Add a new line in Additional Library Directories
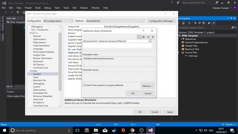Image resolution: width=238 pixels, height=134 pixels. [139, 37]
